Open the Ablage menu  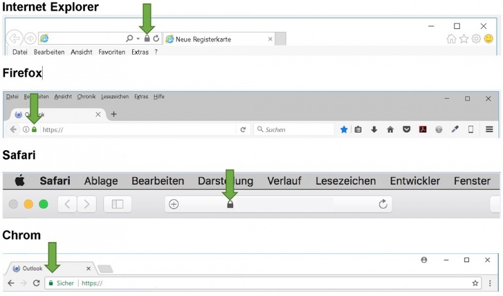tap(101, 181)
